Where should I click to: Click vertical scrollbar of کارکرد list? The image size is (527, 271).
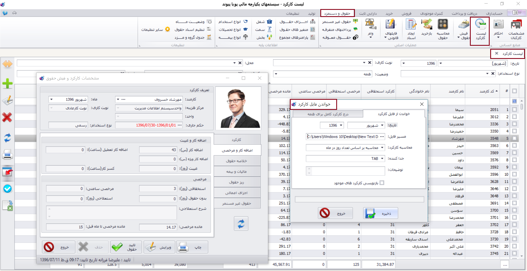coord(522,178)
